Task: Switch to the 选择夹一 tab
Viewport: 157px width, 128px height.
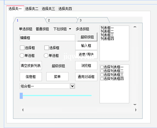Action: tap(15, 9)
